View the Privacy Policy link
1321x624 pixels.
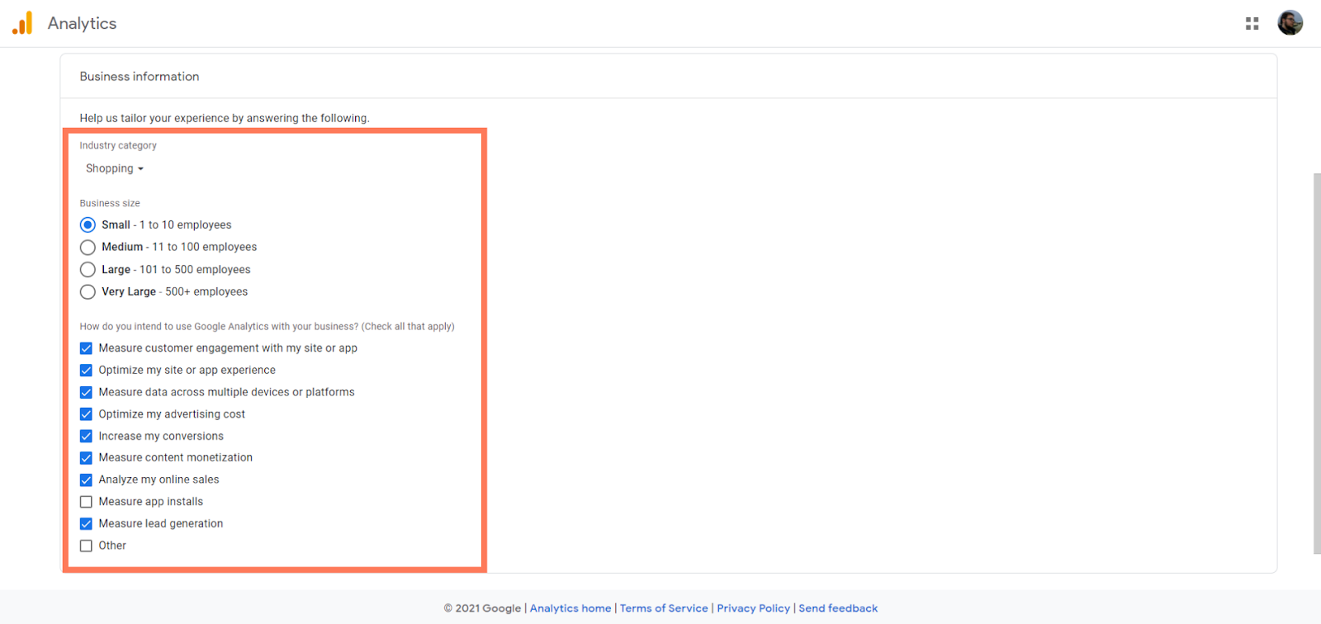coord(753,608)
